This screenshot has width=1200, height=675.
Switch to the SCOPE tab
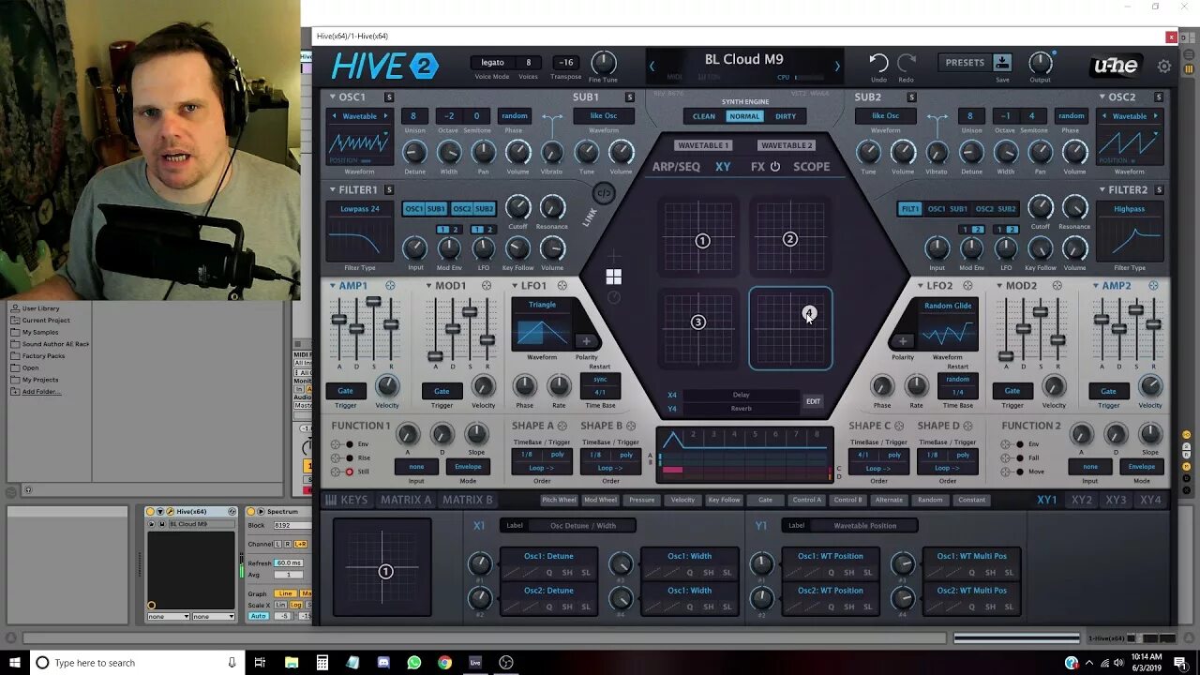point(812,167)
